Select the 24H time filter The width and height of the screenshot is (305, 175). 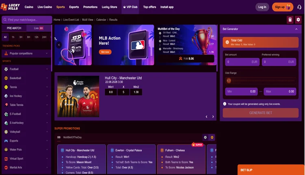(44, 37)
